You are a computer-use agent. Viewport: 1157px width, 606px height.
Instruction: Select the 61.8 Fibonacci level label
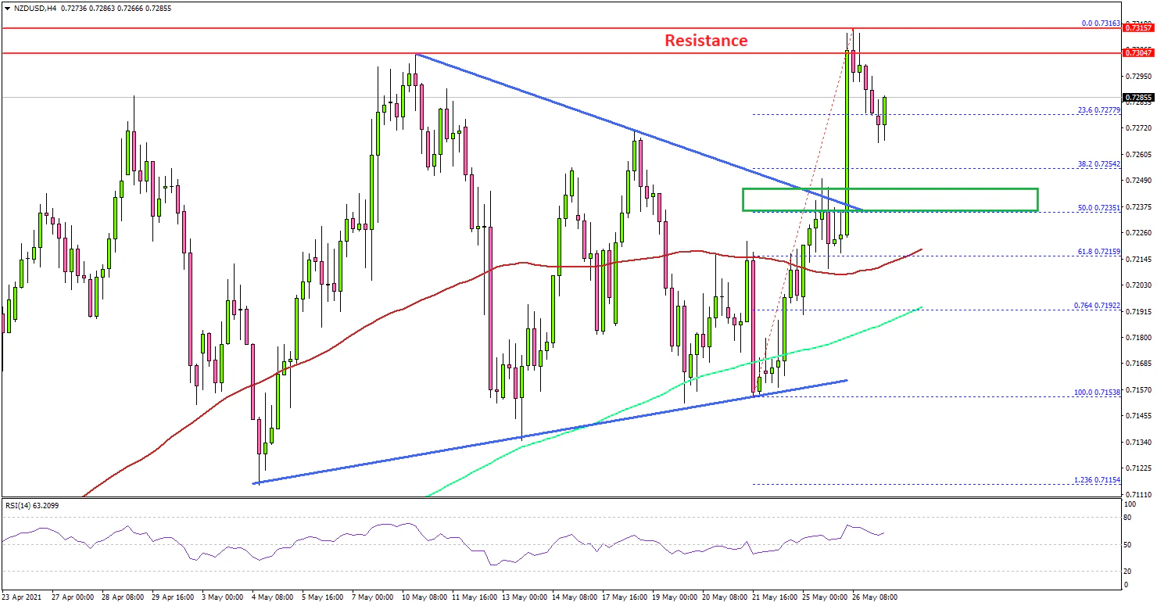pyautogui.click(x=1098, y=251)
